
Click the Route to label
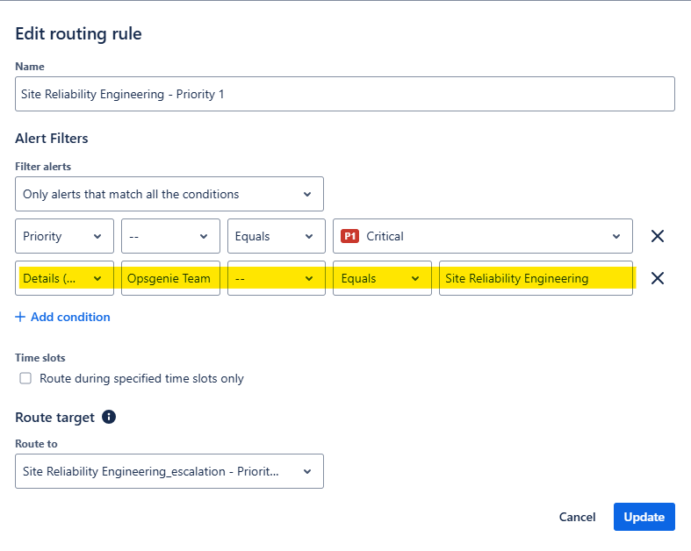pyautogui.click(x=36, y=444)
